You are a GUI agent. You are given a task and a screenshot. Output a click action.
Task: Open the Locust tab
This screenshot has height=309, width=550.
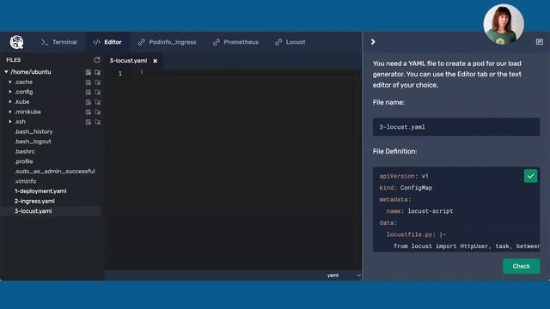[x=290, y=42]
